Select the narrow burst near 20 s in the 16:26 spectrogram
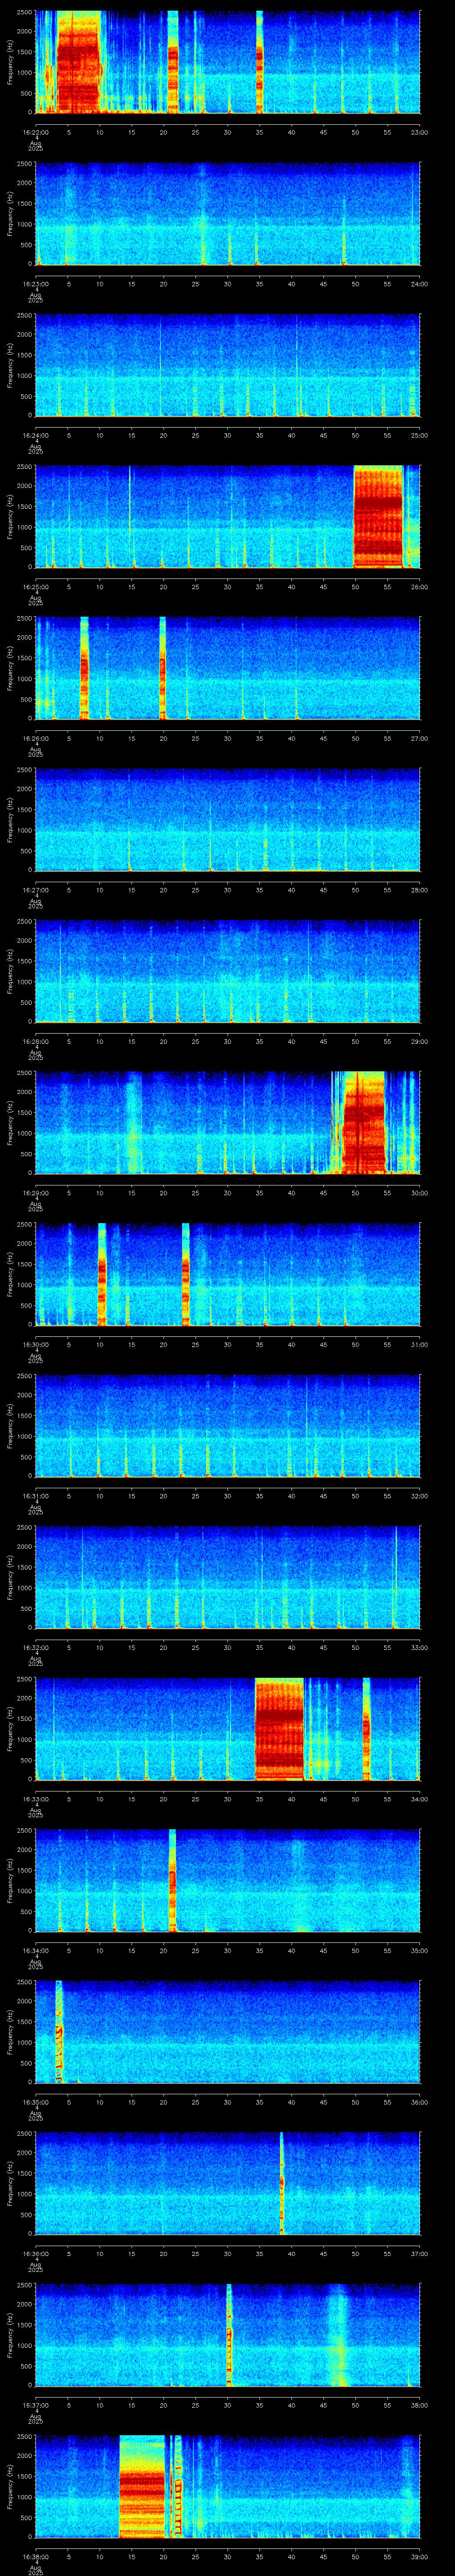Screen dimensions: 455x2576 tap(162, 668)
